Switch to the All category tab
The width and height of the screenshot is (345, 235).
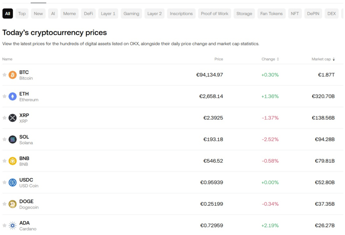click(x=7, y=13)
